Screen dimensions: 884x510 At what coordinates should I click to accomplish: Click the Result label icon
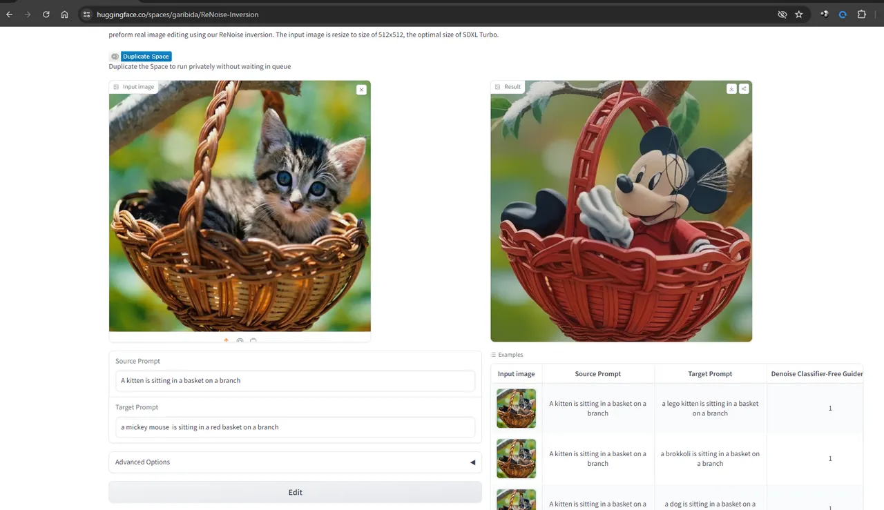pos(497,87)
